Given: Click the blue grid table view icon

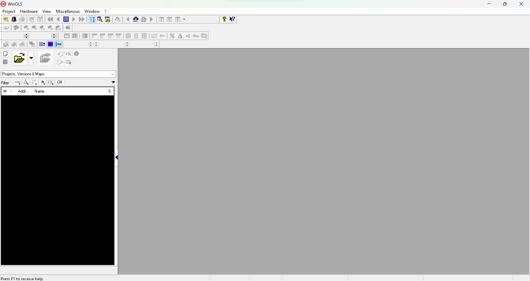Looking at the screenshot, I should 66,19.
